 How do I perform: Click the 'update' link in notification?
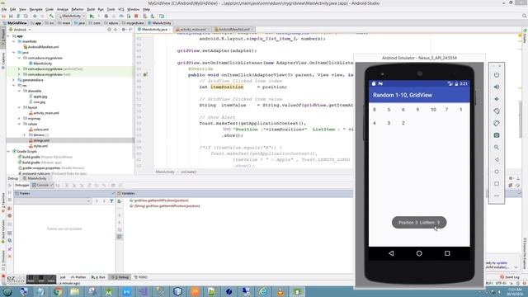(502, 263)
